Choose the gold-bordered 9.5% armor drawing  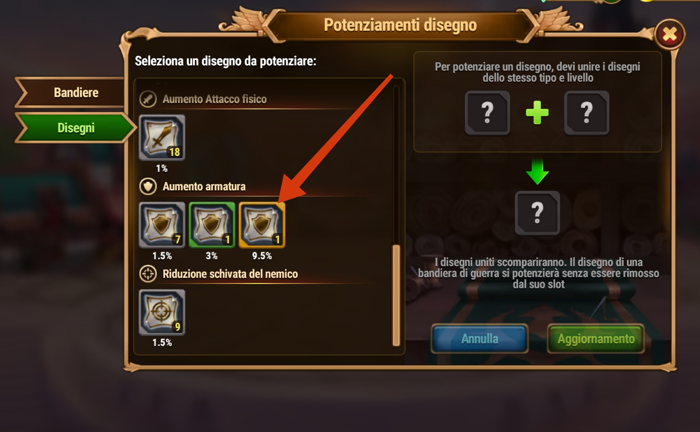tap(262, 225)
